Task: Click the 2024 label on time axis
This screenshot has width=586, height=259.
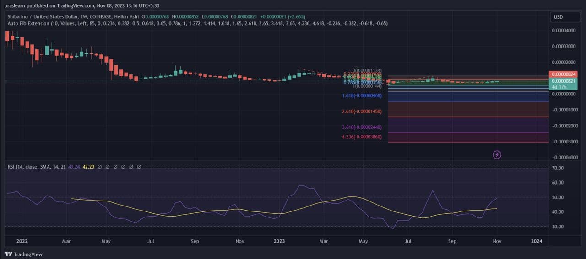Action: 537,240
